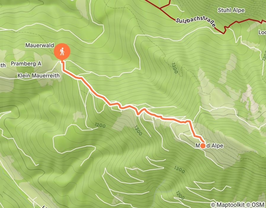Click the 1300 contour label in lower right
The width and height of the screenshot is (266, 208).
(179, 170)
